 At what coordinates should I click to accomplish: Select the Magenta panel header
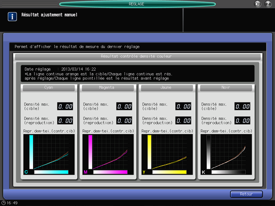point(108,88)
